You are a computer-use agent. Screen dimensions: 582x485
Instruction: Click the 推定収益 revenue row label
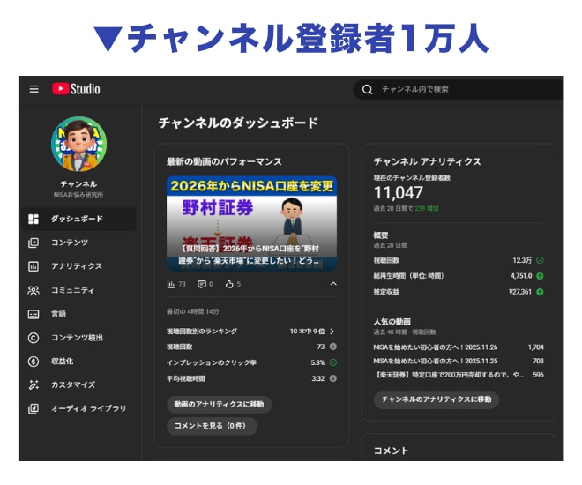click(x=386, y=292)
